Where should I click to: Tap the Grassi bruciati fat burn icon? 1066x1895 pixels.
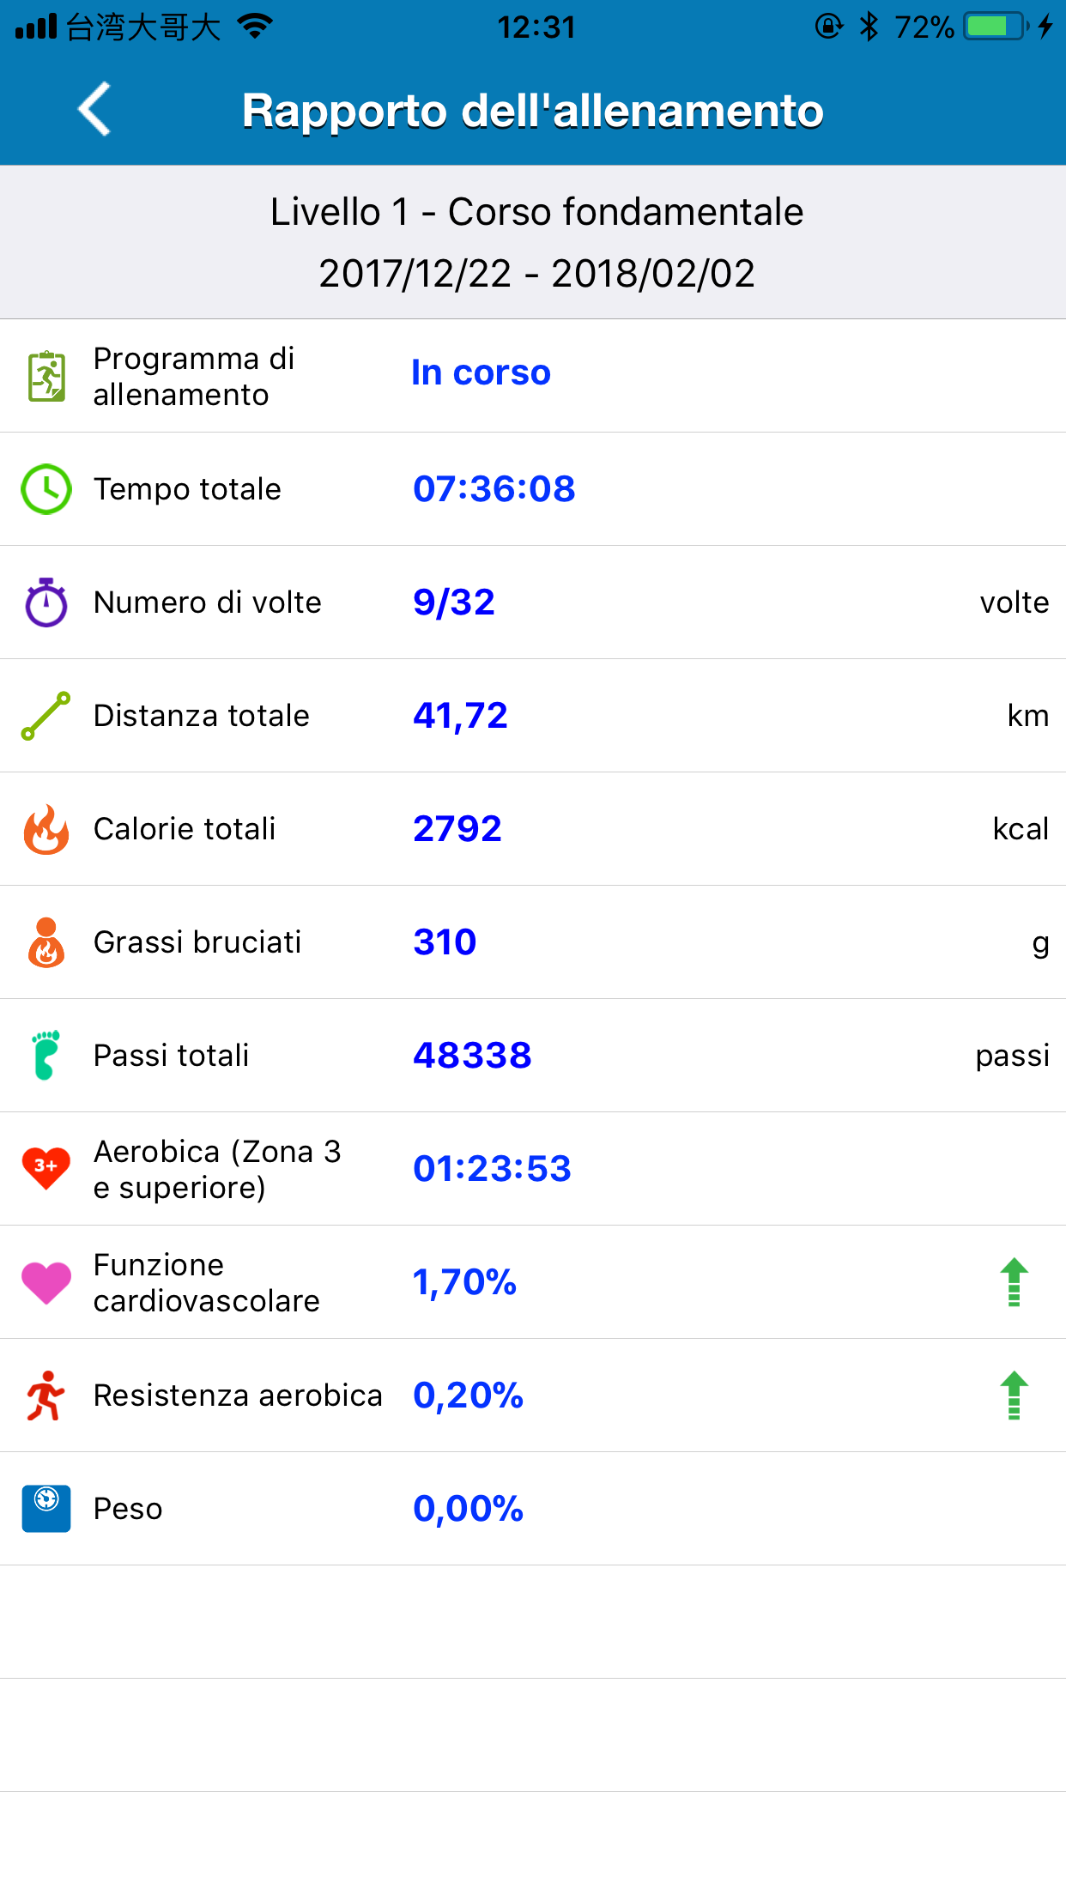coord(46,942)
